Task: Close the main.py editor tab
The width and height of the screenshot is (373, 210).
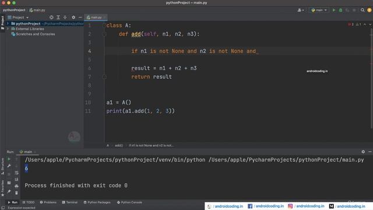Action: pyautogui.click(x=105, y=17)
